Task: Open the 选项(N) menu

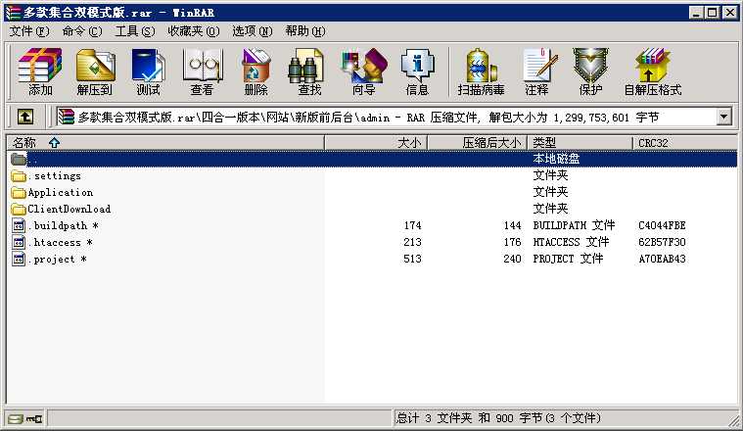Action: 253,31
